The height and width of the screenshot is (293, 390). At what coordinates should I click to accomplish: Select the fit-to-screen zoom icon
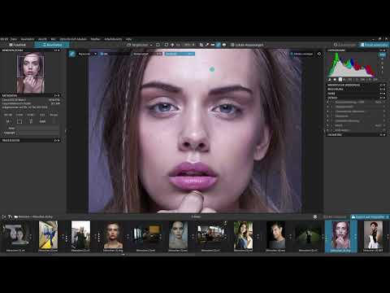coord(167,45)
